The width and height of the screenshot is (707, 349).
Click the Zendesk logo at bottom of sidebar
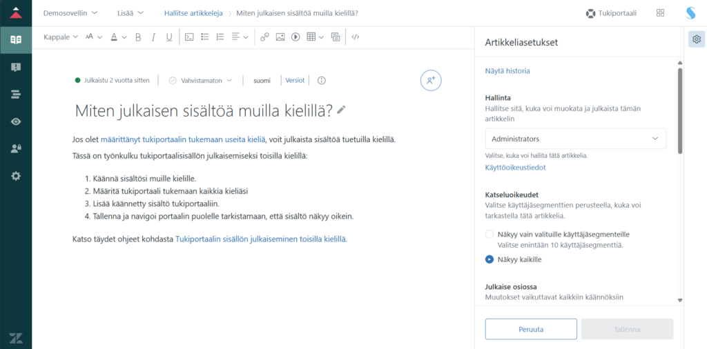(16, 337)
